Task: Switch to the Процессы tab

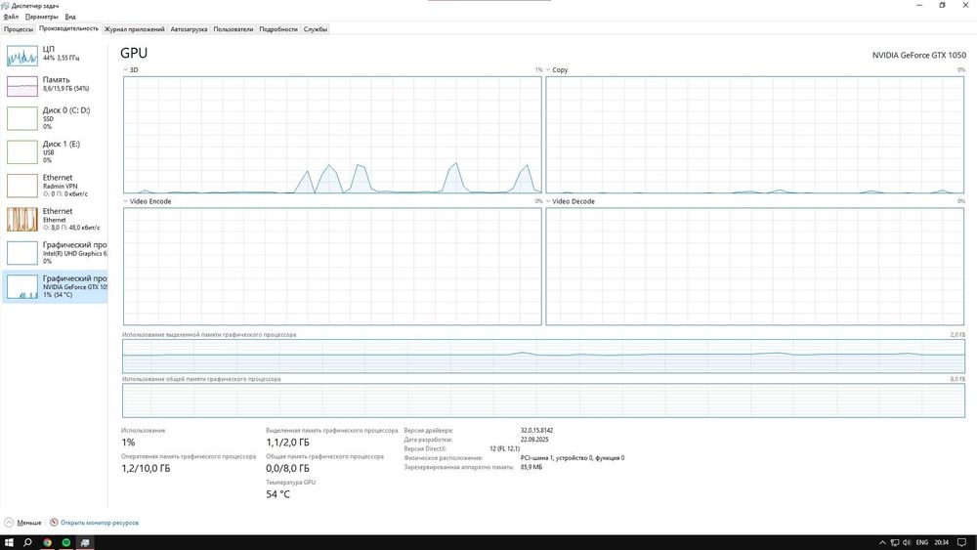Action: click(x=18, y=29)
